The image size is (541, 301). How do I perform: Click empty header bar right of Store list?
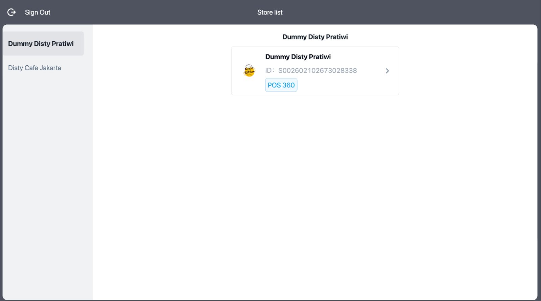coord(406,12)
